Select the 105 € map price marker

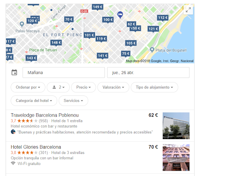point(131,43)
